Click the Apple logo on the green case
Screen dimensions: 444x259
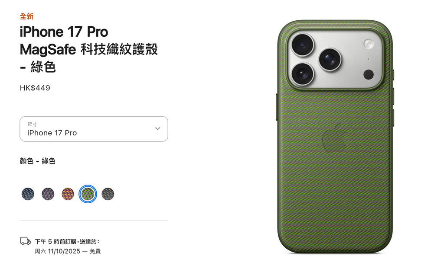pyautogui.click(x=335, y=138)
